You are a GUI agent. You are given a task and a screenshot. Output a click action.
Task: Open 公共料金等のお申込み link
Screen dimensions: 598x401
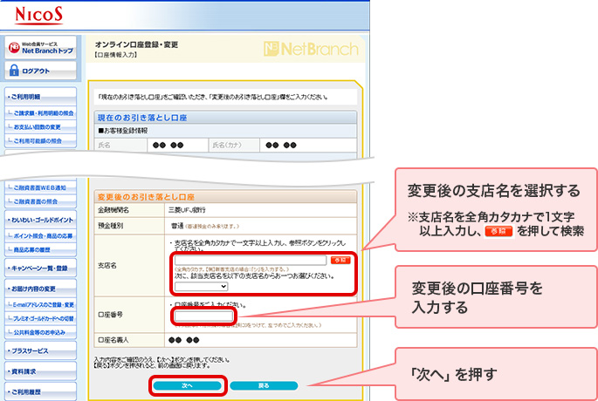(40, 332)
